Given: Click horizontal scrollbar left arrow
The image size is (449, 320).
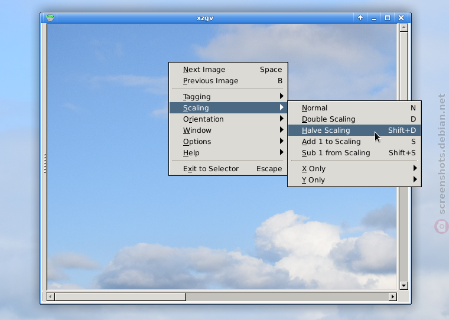Looking at the screenshot, I should pos(50,296).
